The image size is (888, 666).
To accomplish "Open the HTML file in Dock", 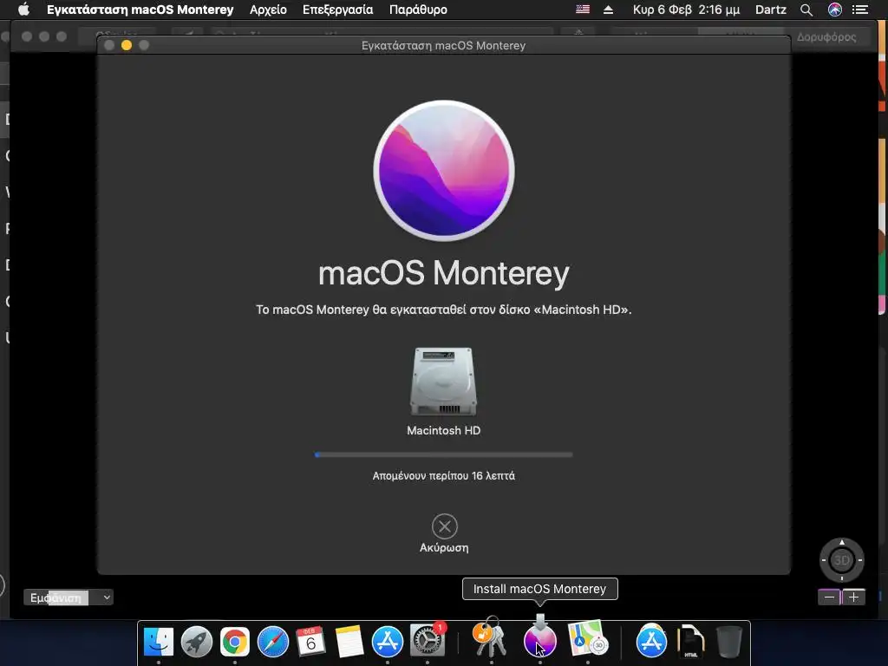I will pos(690,641).
